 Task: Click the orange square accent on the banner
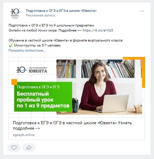(x=14, y=82)
